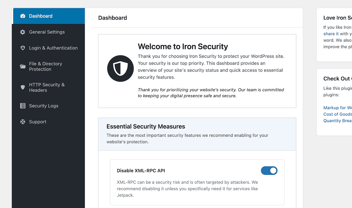Click the 'Dashboard' page title
This screenshot has width=352, height=208.
[x=113, y=18]
